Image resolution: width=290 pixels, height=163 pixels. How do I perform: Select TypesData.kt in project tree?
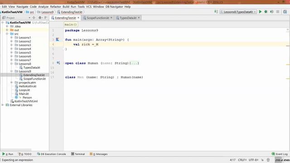[32, 67]
